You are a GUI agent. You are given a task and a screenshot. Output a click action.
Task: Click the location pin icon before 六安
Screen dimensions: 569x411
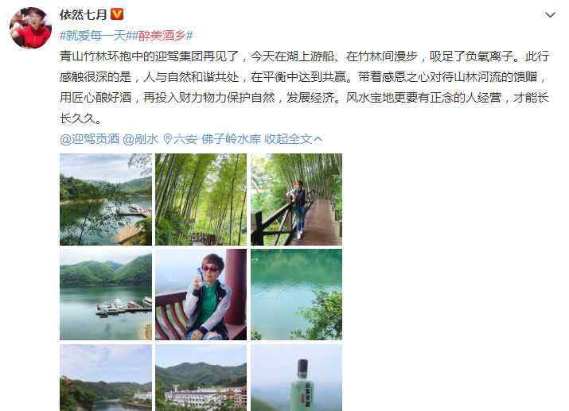point(167,139)
